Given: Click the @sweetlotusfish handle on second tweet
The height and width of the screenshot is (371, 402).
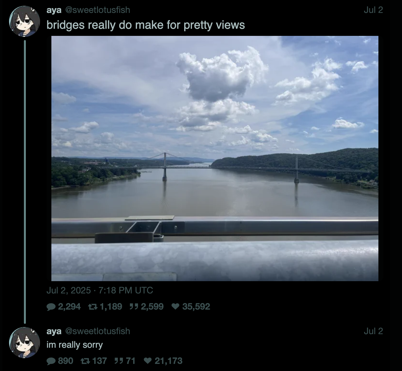Looking at the screenshot, I should [98, 331].
